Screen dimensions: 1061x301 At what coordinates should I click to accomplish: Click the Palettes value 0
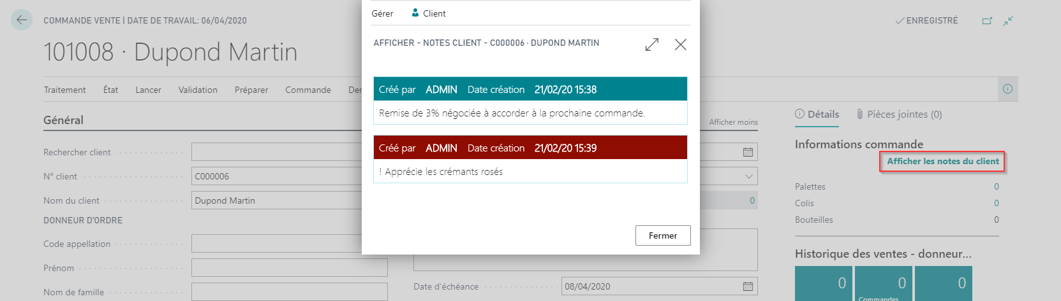tap(997, 186)
